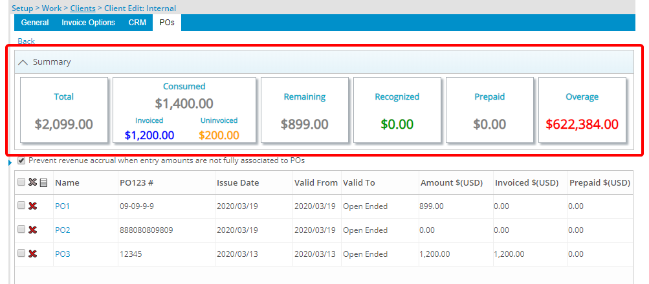Toggle the Prevent revenue accrual checkbox

click(22, 160)
